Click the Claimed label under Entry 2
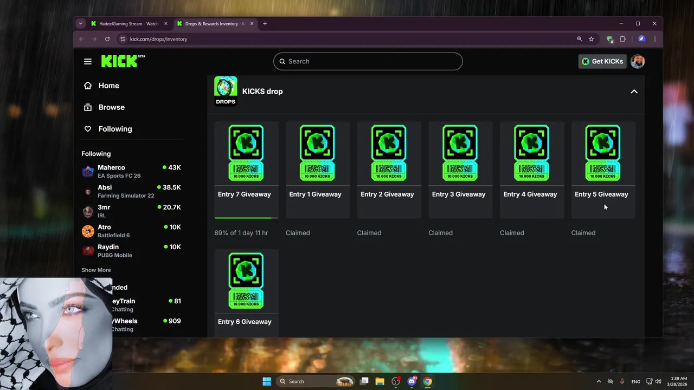Screen dimensions: 694x390 click(369, 233)
